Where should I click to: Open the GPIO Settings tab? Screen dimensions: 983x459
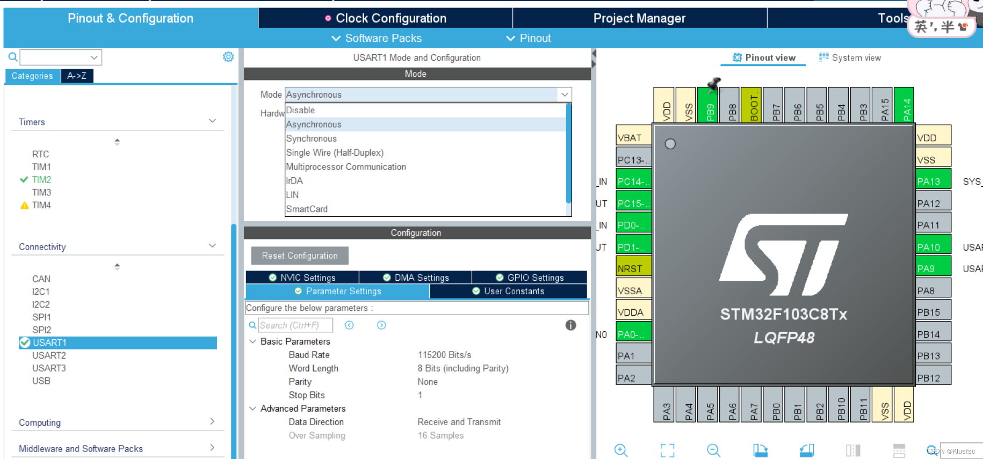click(530, 278)
